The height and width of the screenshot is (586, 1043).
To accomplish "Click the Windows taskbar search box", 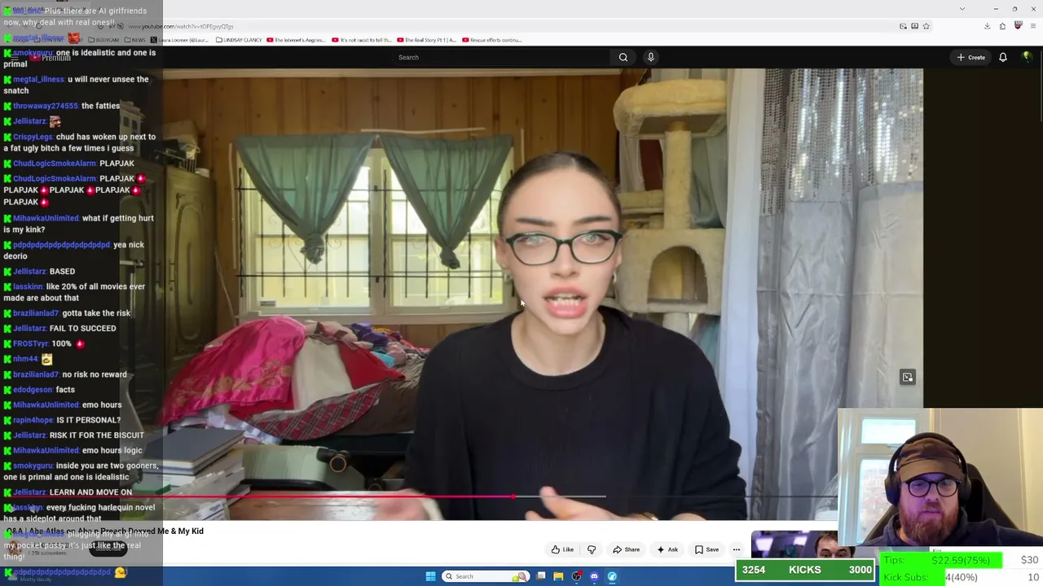I will click(x=486, y=576).
